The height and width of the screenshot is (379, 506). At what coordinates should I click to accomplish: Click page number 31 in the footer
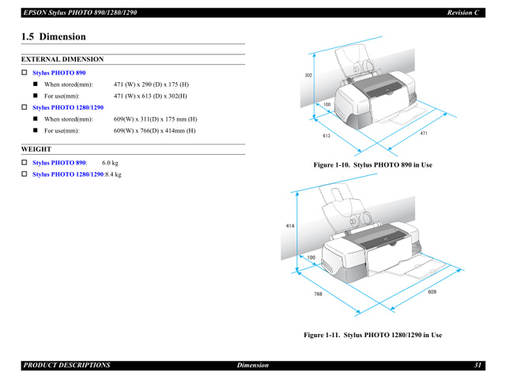478,366
